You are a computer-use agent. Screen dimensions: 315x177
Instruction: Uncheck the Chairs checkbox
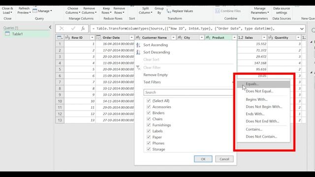tap(149, 119)
